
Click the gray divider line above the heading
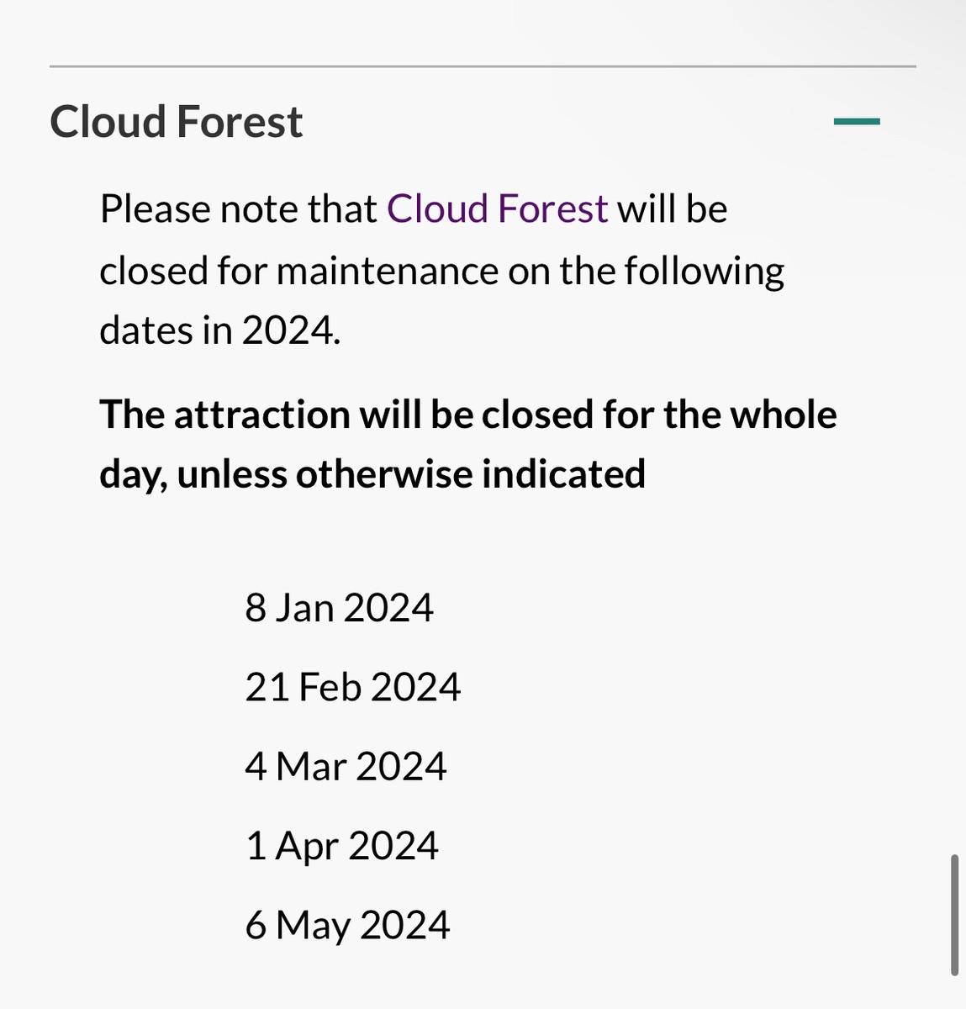click(483, 66)
